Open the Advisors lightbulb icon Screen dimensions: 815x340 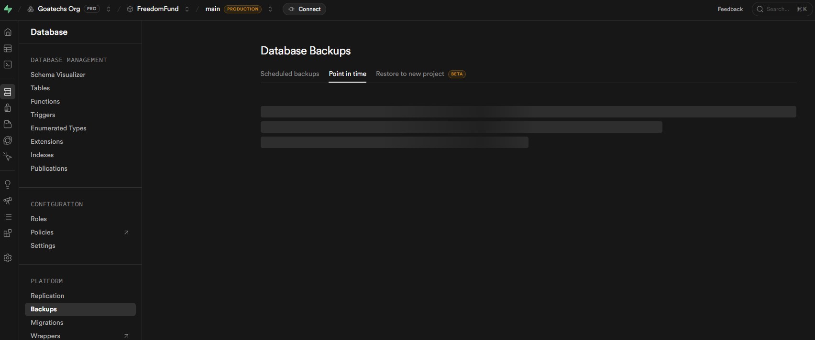pos(8,184)
